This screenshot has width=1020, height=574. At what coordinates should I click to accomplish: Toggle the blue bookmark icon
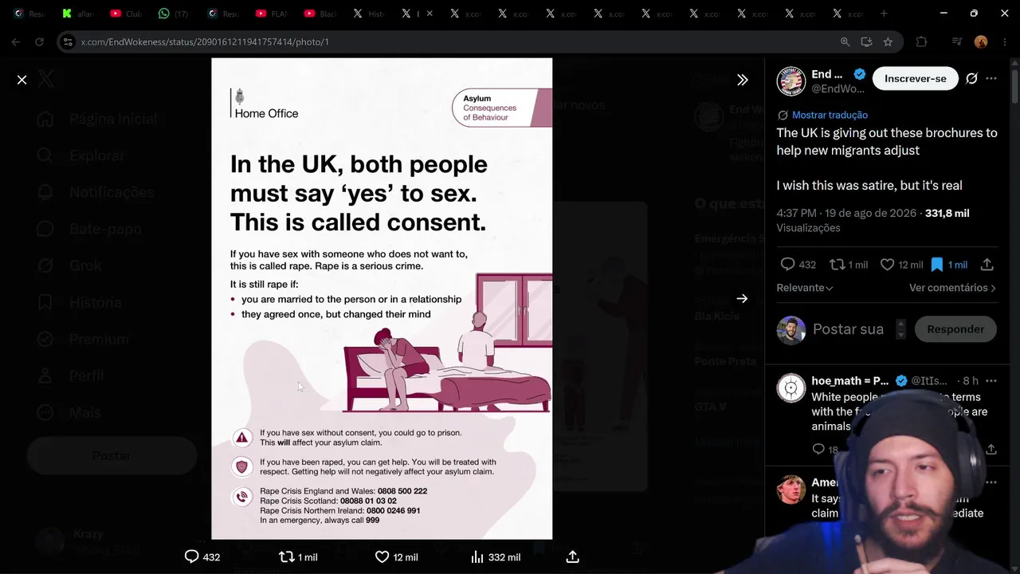click(937, 265)
